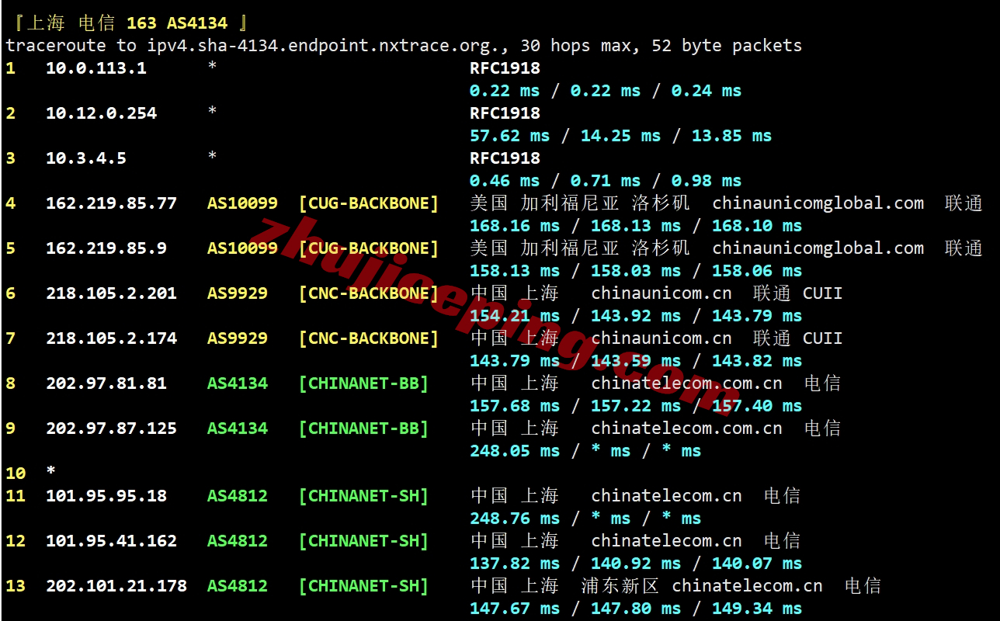The image size is (1000, 621).
Task: Click the '52 byte packets' text
Action: tap(727, 46)
